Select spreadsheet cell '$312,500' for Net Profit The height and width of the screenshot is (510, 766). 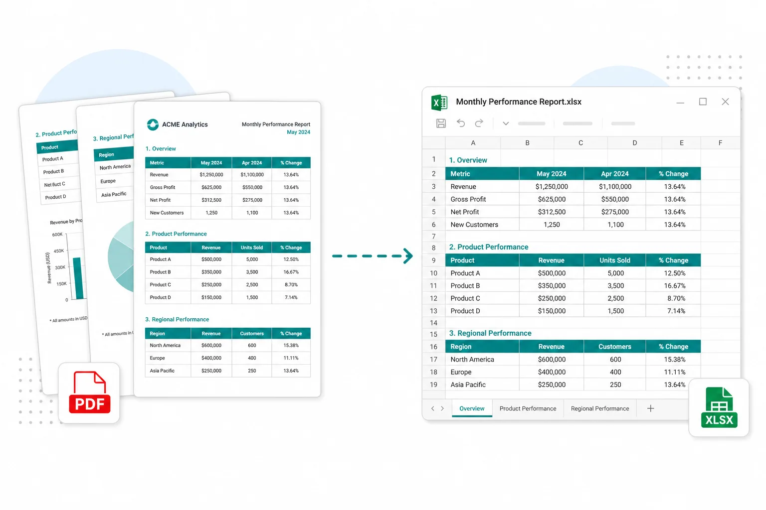[552, 212]
